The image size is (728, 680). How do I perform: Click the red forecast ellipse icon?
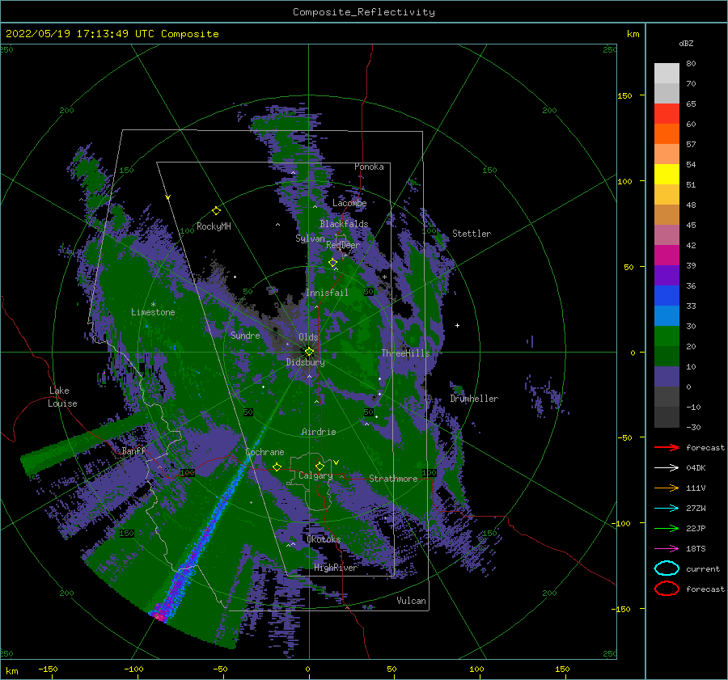pos(667,589)
